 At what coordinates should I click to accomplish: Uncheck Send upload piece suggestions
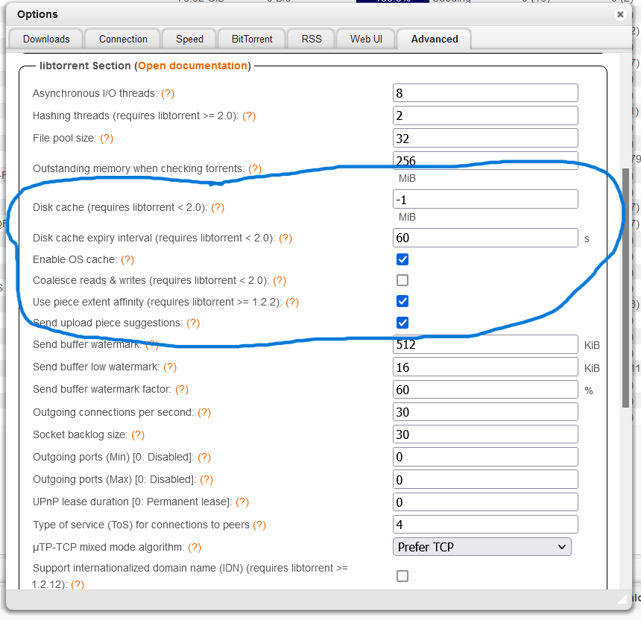click(402, 323)
